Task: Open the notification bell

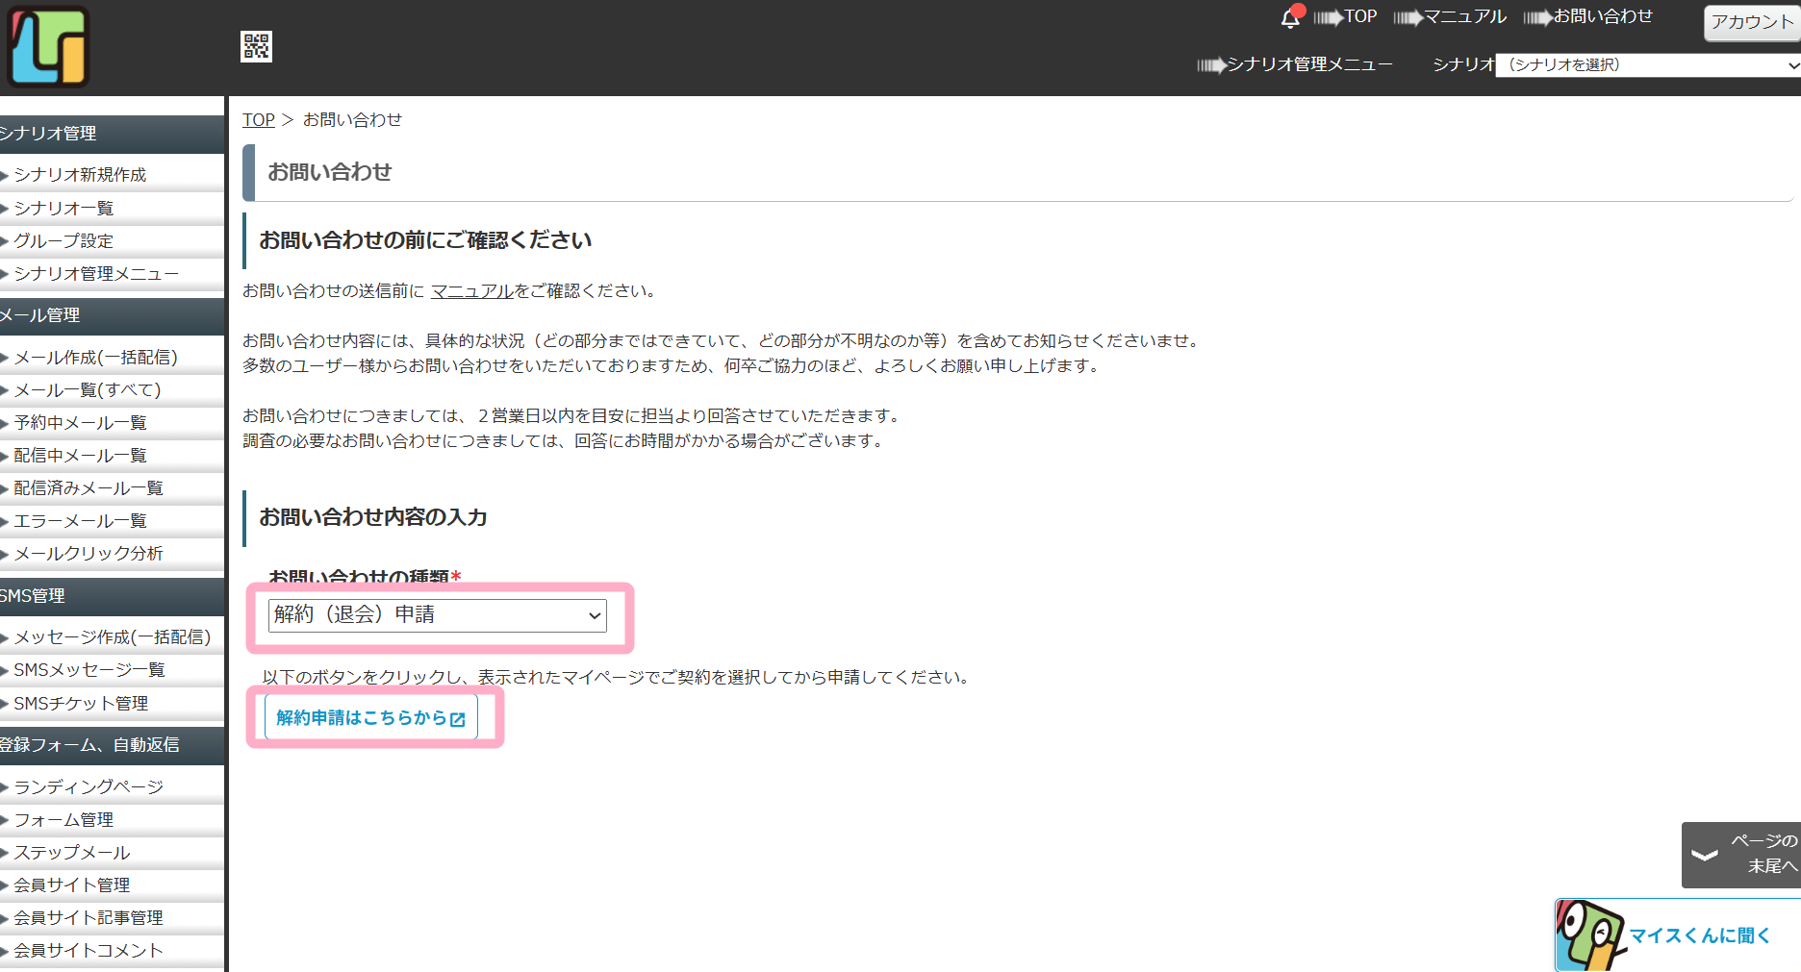Action: click(x=1290, y=17)
